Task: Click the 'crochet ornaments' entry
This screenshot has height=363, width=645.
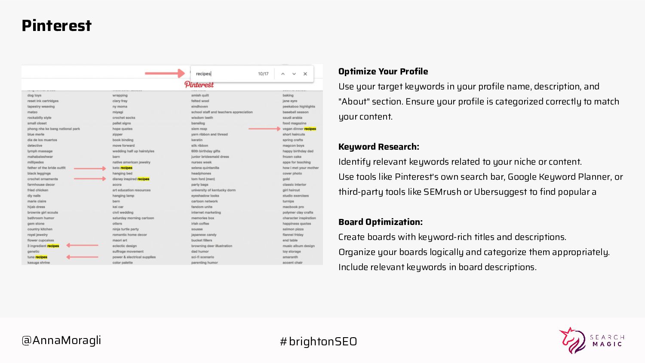Action: (x=43, y=179)
